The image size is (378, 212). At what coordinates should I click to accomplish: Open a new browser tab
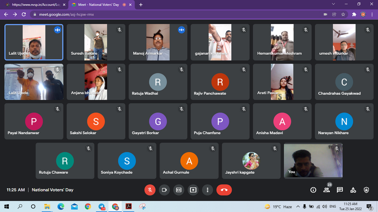tap(141, 5)
